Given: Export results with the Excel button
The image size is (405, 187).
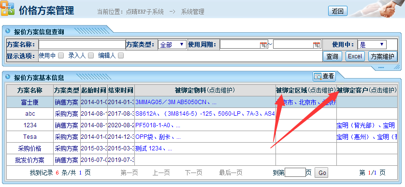Looking at the screenshot, I should [x=355, y=56].
